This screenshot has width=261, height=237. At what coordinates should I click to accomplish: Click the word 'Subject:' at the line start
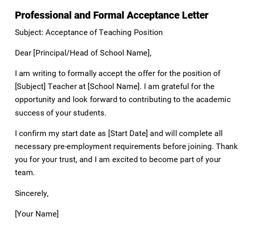tap(29, 32)
